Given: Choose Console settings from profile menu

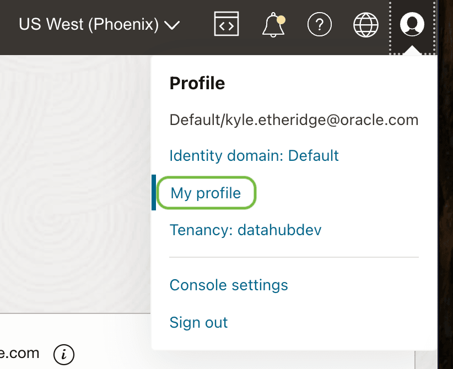Looking at the screenshot, I should click(229, 285).
